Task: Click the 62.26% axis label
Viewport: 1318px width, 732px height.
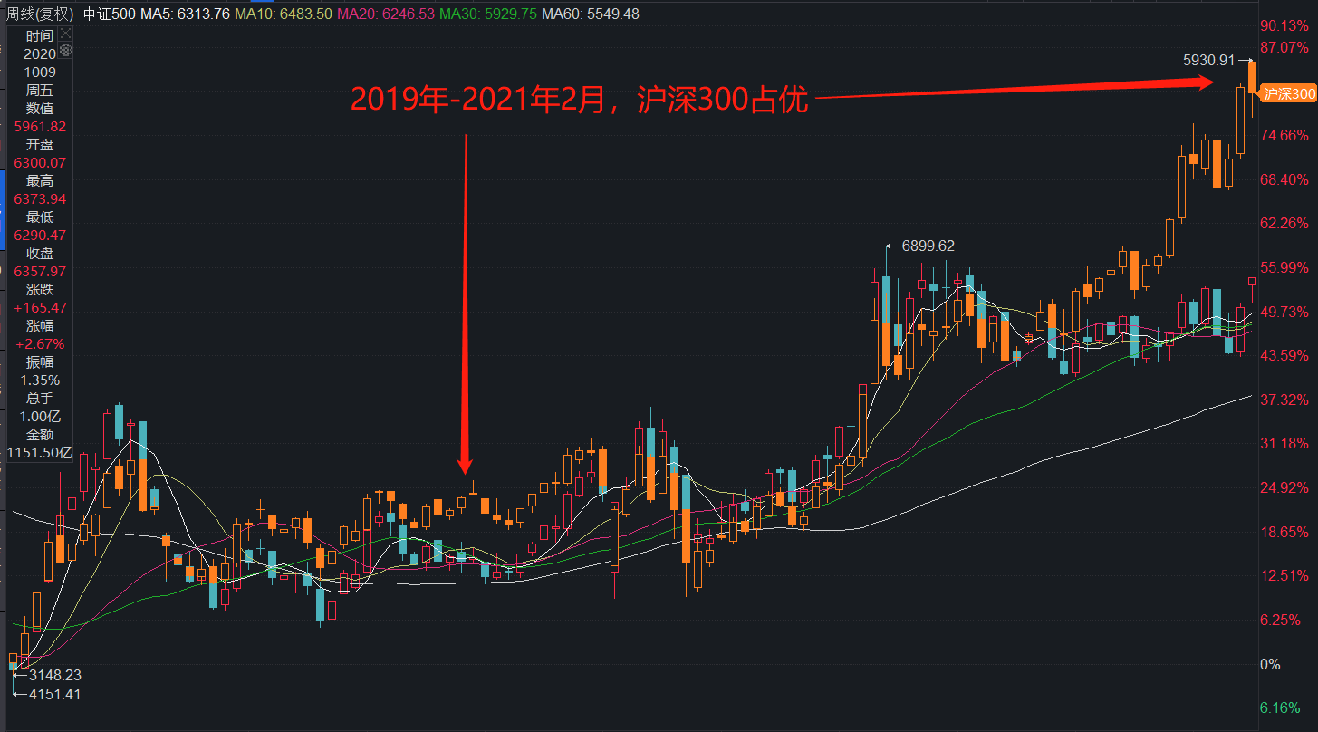Action: [x=1285, y=223]
